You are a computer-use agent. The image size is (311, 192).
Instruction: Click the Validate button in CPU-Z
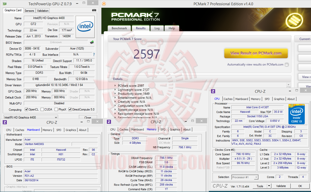coord(281,186)
